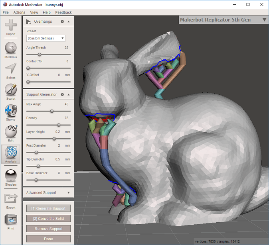Click the Density slider handle
Screen dimensions: 269x245
pos(59,125)
